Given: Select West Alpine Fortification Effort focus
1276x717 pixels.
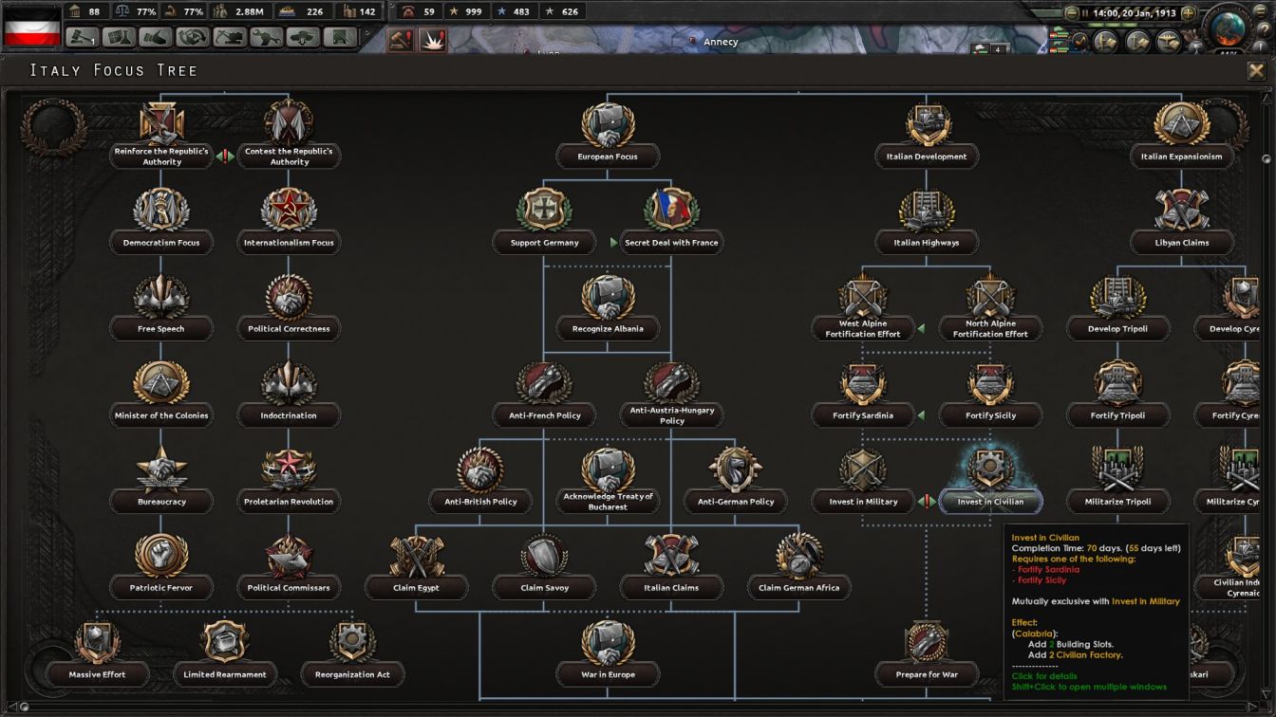Looking at the screenshot, I should click(863, 307).
